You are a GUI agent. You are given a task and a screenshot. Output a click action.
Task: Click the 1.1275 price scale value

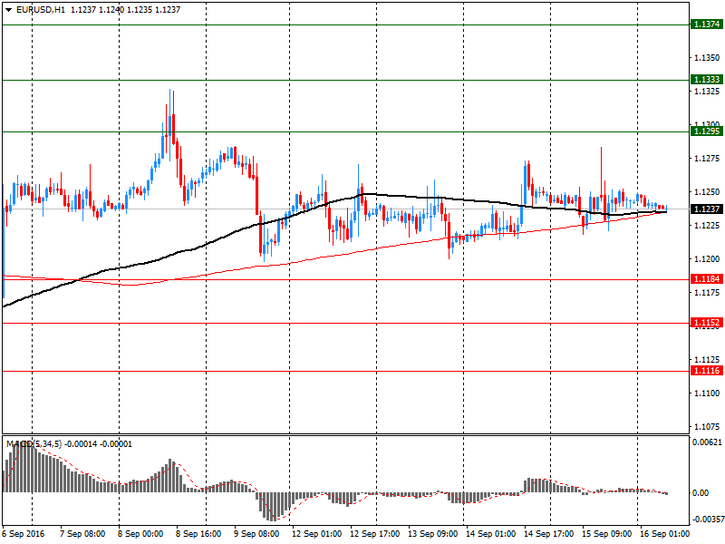707,159
